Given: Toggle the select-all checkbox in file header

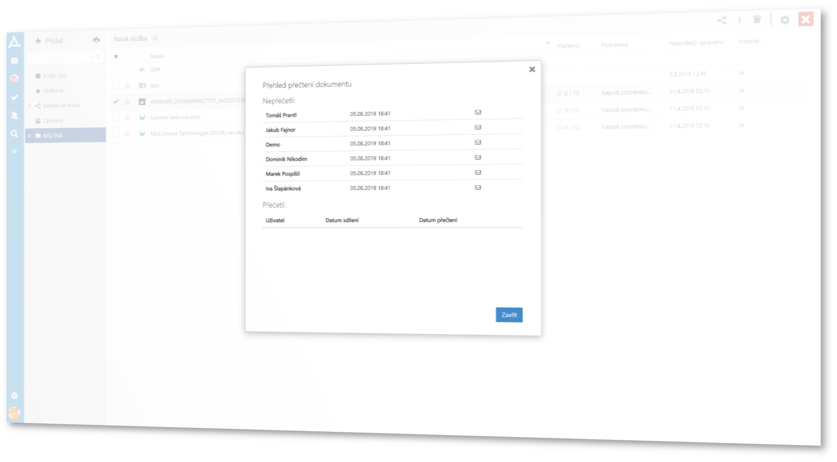Looking at the screenshot, I should pyautogui.click(x=116, y=56).
